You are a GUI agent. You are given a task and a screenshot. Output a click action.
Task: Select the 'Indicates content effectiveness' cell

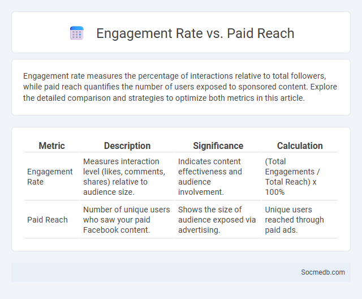tap(218, 177)
